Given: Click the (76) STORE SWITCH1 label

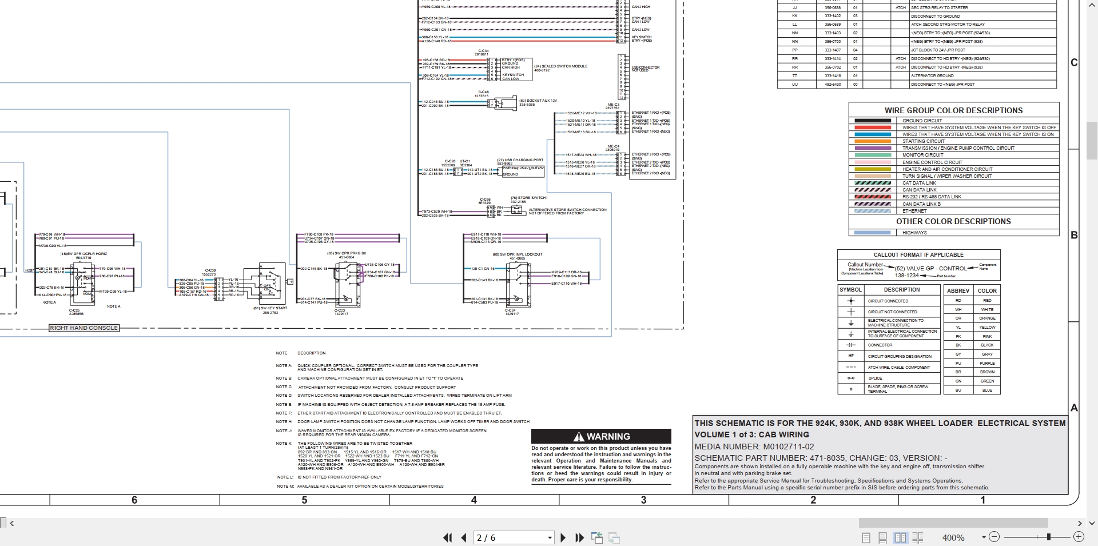Looking at the screenshot, I should click(529, 198).
